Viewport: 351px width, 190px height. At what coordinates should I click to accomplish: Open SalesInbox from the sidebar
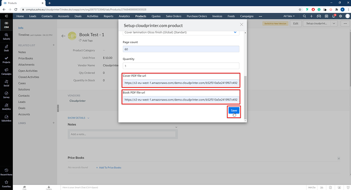[6, 118]
